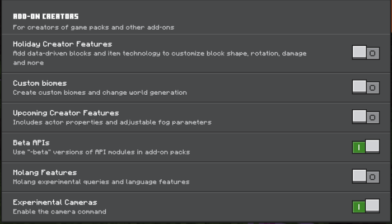The width and height of the screenshot is (392, 224).
Task: Click the Custom biomes title text
Action: pyautogui.click(x=40, y=83)
